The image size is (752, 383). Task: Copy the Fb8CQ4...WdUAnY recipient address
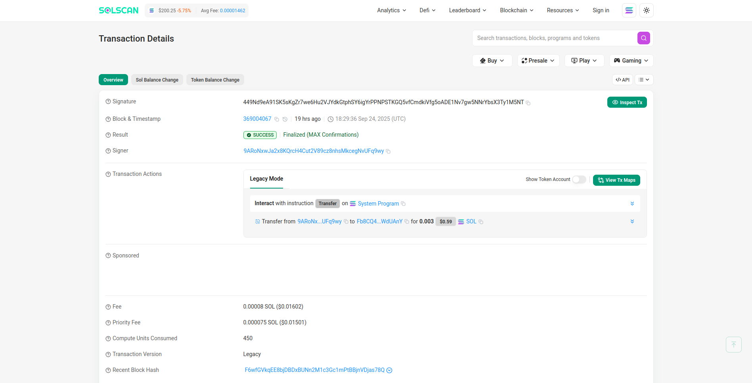tap(407, 222)
